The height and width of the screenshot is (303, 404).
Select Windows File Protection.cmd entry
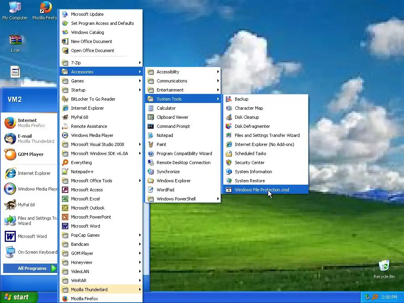click(266, 190)
